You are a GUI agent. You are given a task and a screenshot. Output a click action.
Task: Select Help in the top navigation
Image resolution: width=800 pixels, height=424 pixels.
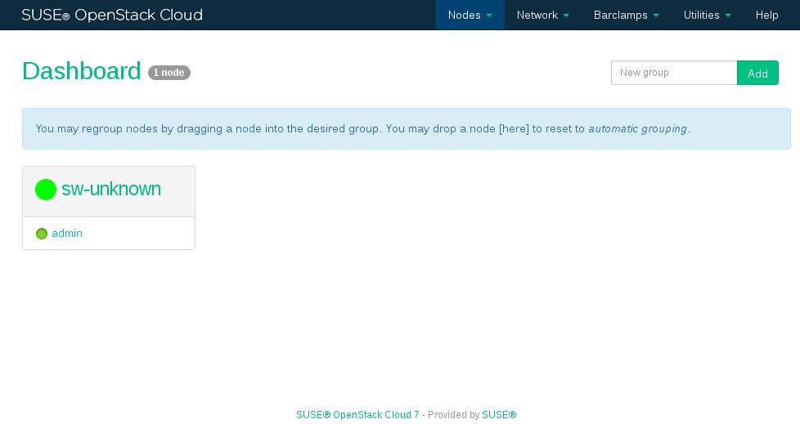click(766, 15)
